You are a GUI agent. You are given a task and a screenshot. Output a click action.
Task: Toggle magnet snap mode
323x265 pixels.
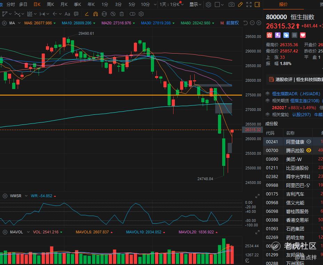click(x=96, y=14)
